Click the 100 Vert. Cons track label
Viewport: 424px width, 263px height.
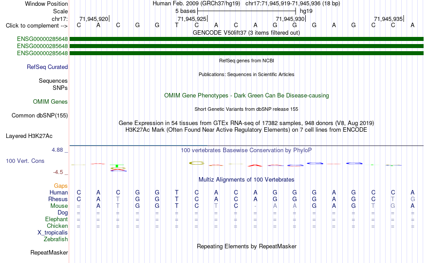tap(25, 161)
